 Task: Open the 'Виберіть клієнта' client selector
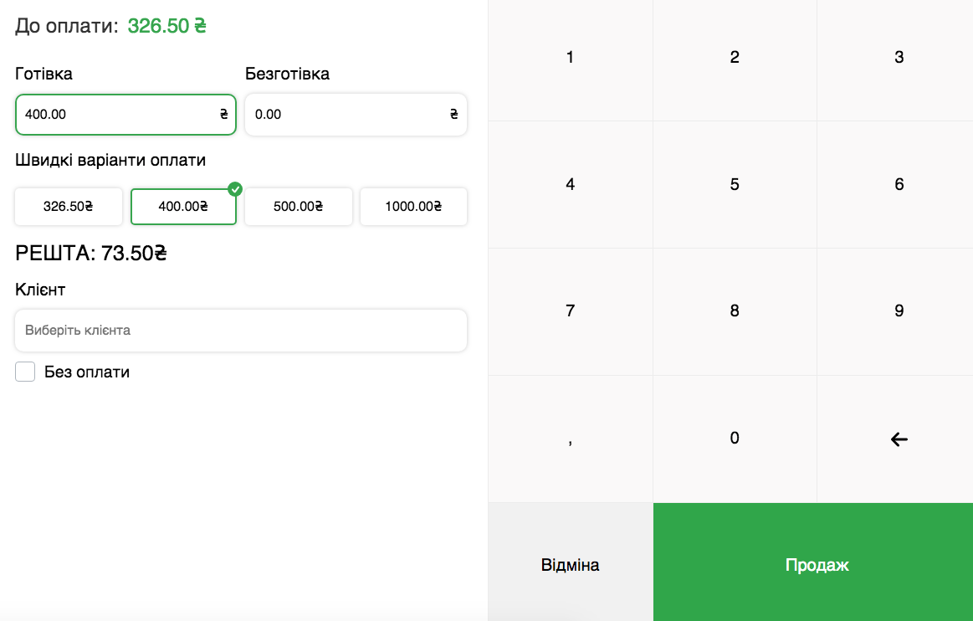(x=241, y=331)
